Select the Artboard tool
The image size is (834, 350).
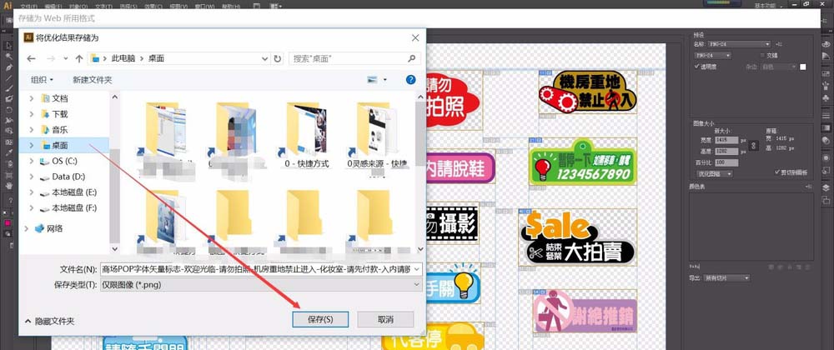click(x=8, y=175)
